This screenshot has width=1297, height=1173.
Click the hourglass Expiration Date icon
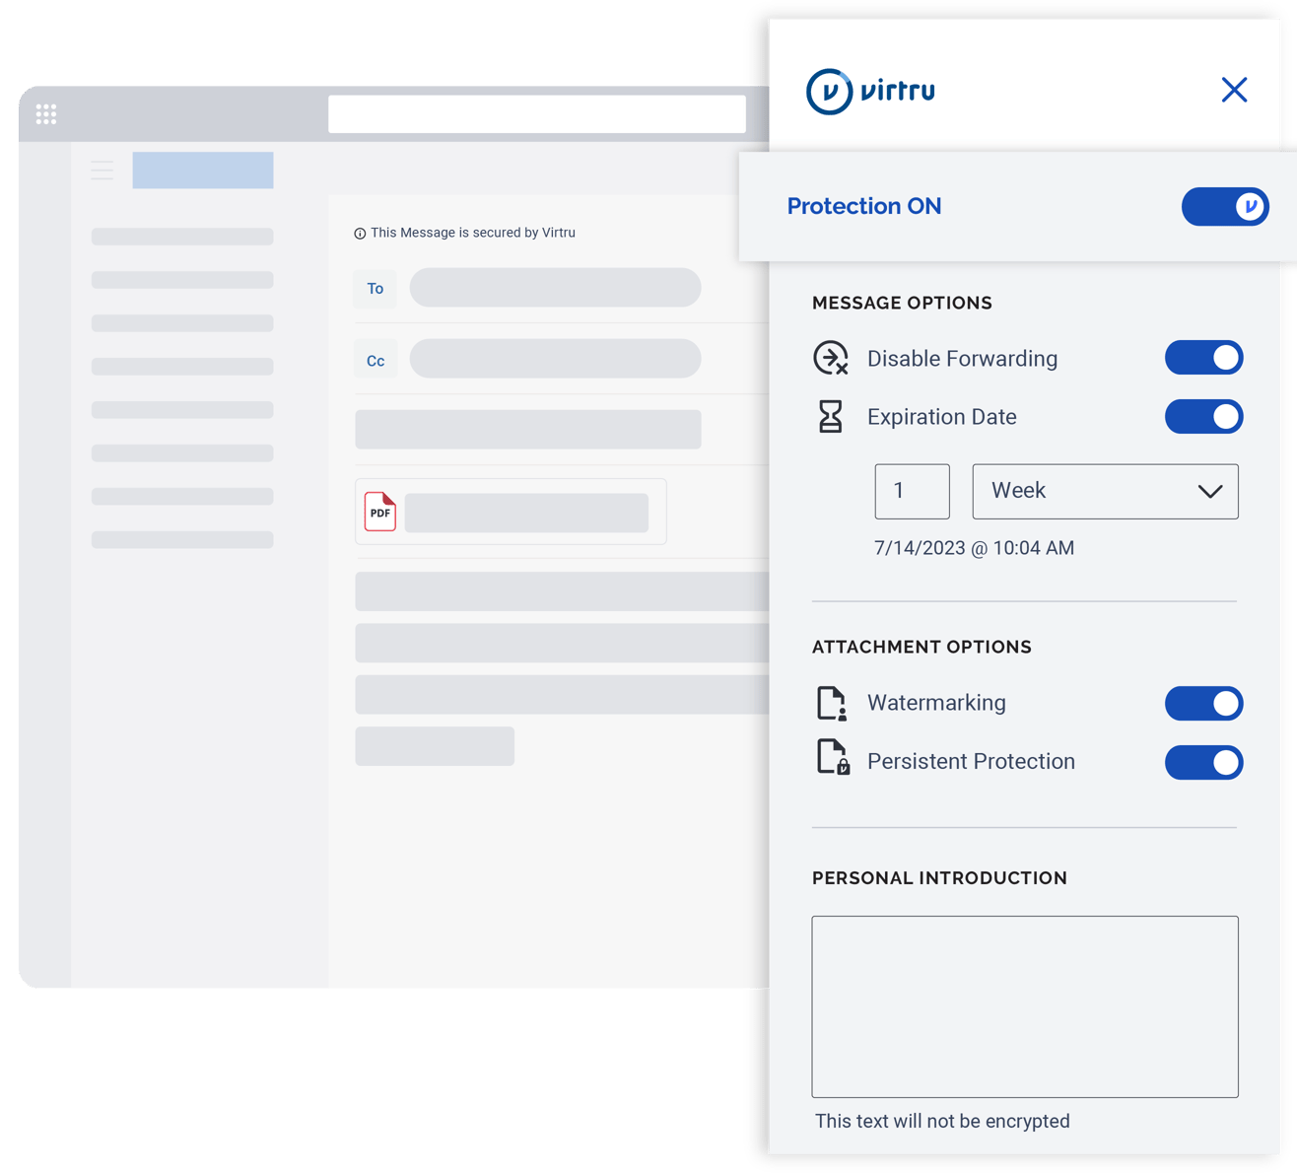point(831,416)
